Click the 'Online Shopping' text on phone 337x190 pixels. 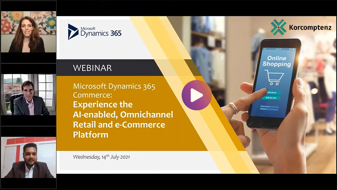(x=277, y=61)
